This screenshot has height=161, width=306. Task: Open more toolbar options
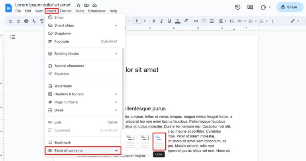[272, 21]
